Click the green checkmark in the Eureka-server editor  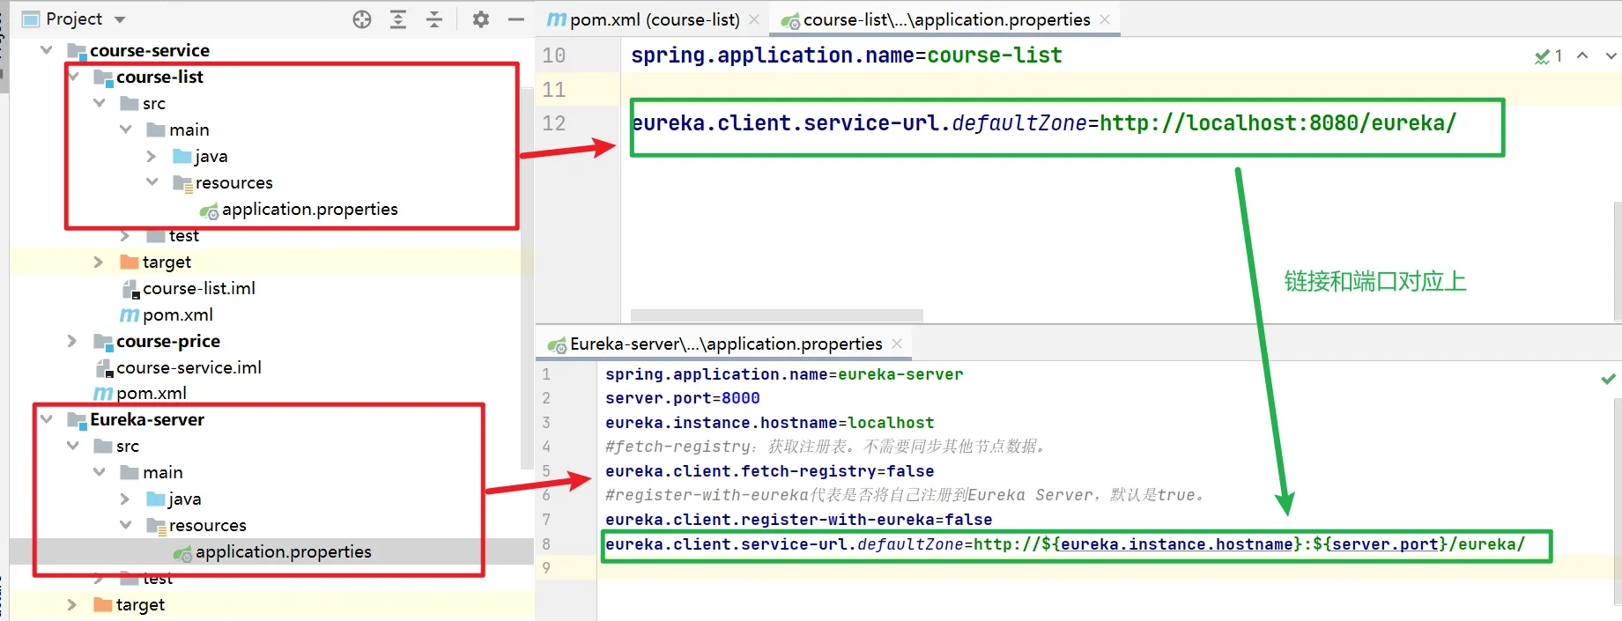1608,379
